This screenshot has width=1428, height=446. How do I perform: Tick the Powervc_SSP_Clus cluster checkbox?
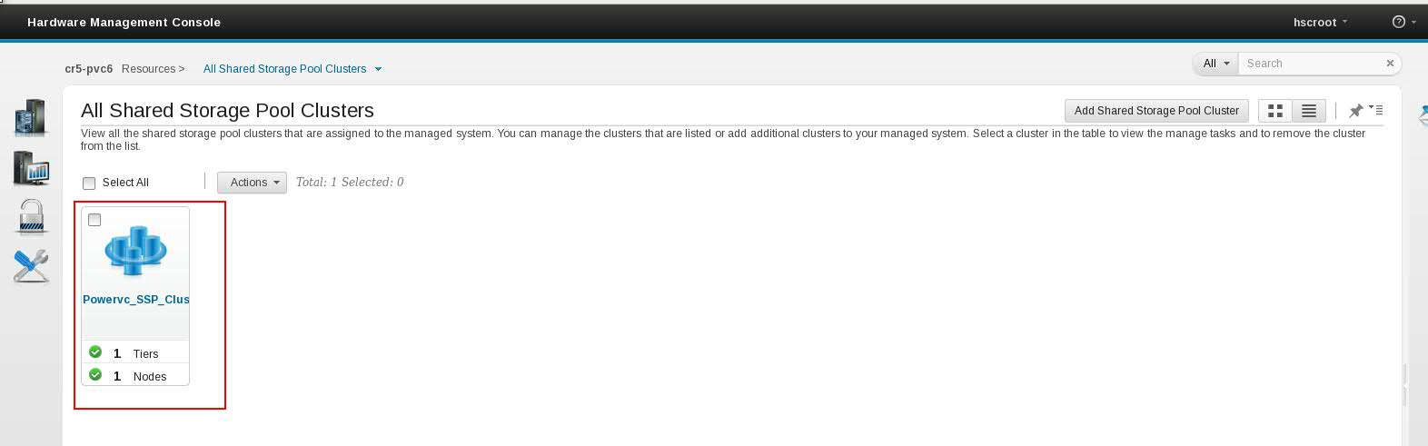pos(94,220)
